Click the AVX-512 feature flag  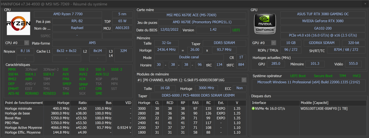(102, 74)
